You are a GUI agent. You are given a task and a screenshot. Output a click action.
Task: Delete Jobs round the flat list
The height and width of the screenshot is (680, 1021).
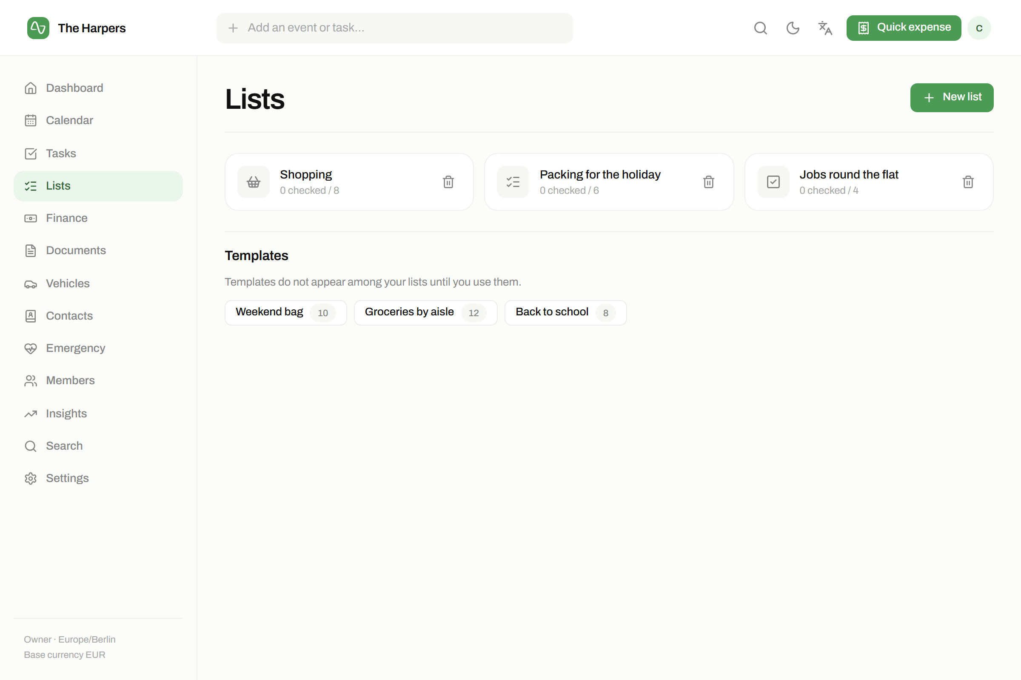pyautogui.click(x=968, y=182)
